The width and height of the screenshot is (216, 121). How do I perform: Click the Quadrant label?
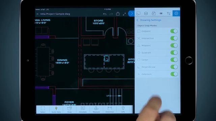click(x=146, y=53)
